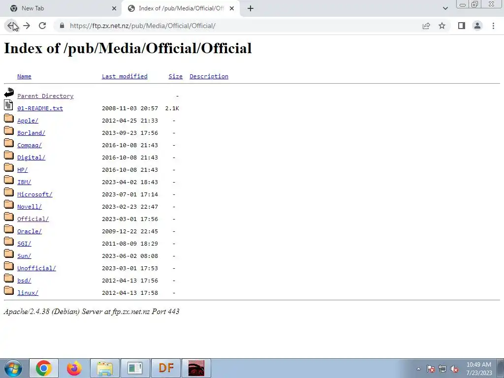The height and width of the screenshot is (378, 504).
Task: Click the folder icon beside Microsoft/
Action: [x=9, y=192]
